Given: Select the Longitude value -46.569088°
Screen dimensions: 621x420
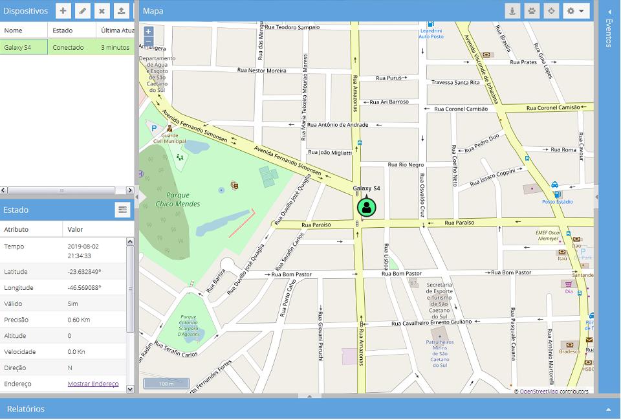Looking at the screenshot, I should (84, 288).
